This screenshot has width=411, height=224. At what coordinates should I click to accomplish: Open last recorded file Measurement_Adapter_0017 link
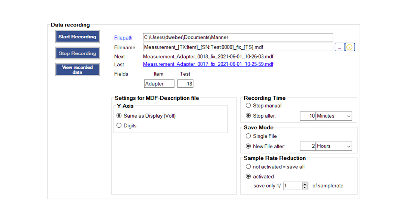pyautogui.click(x=208, y=64)
